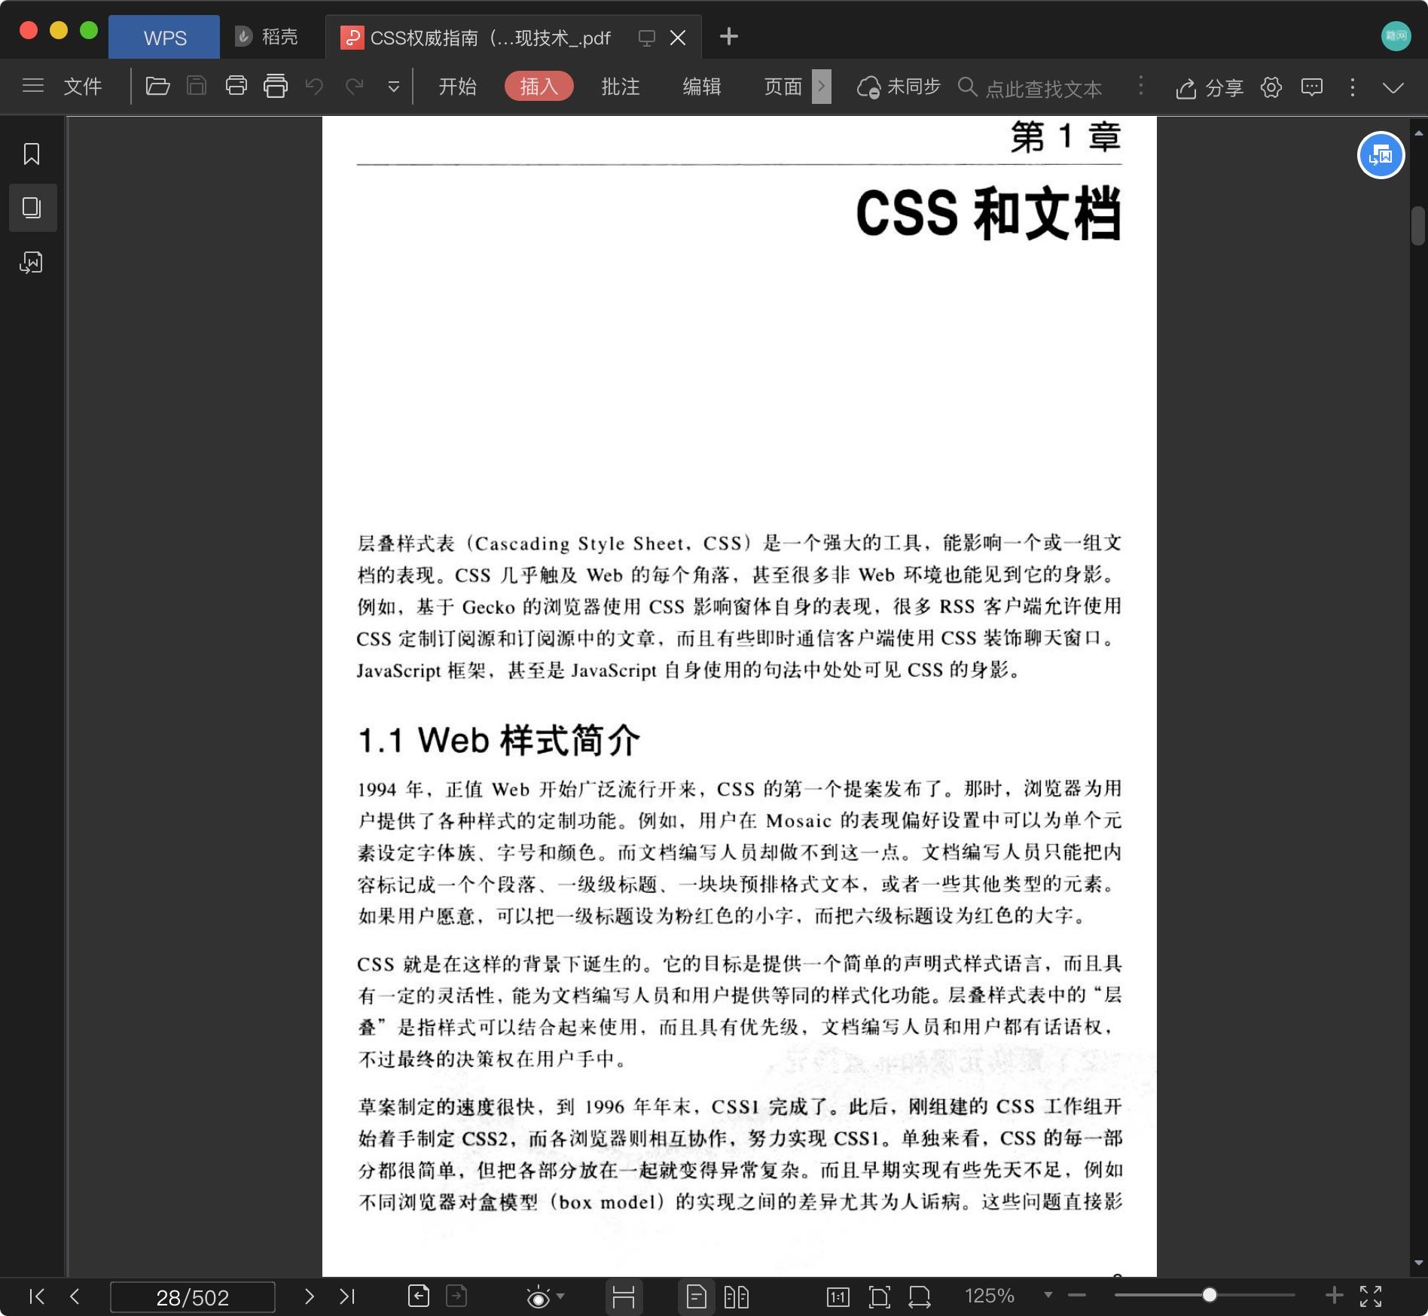The image size is (1428, 1316).
Task: Open the 开始 ribbon tab
Action: tap(457, 87)
